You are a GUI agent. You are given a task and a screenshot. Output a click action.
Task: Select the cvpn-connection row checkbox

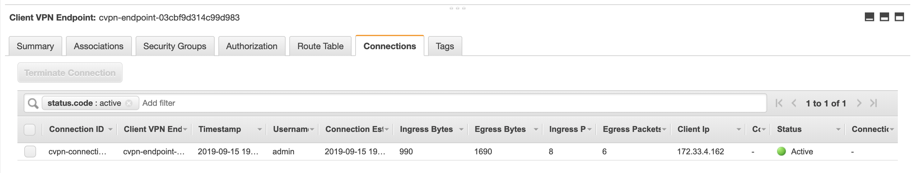tap(30, 151)
